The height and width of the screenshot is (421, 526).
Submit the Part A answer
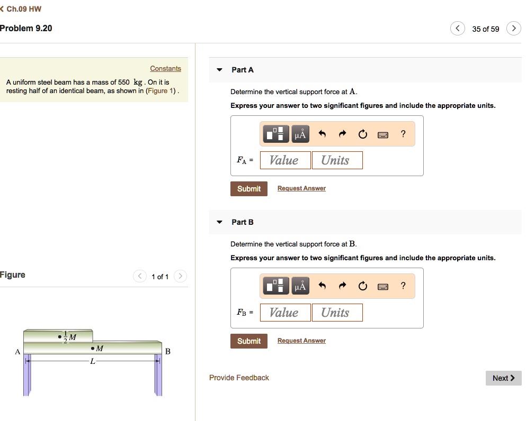click(249, 188)
